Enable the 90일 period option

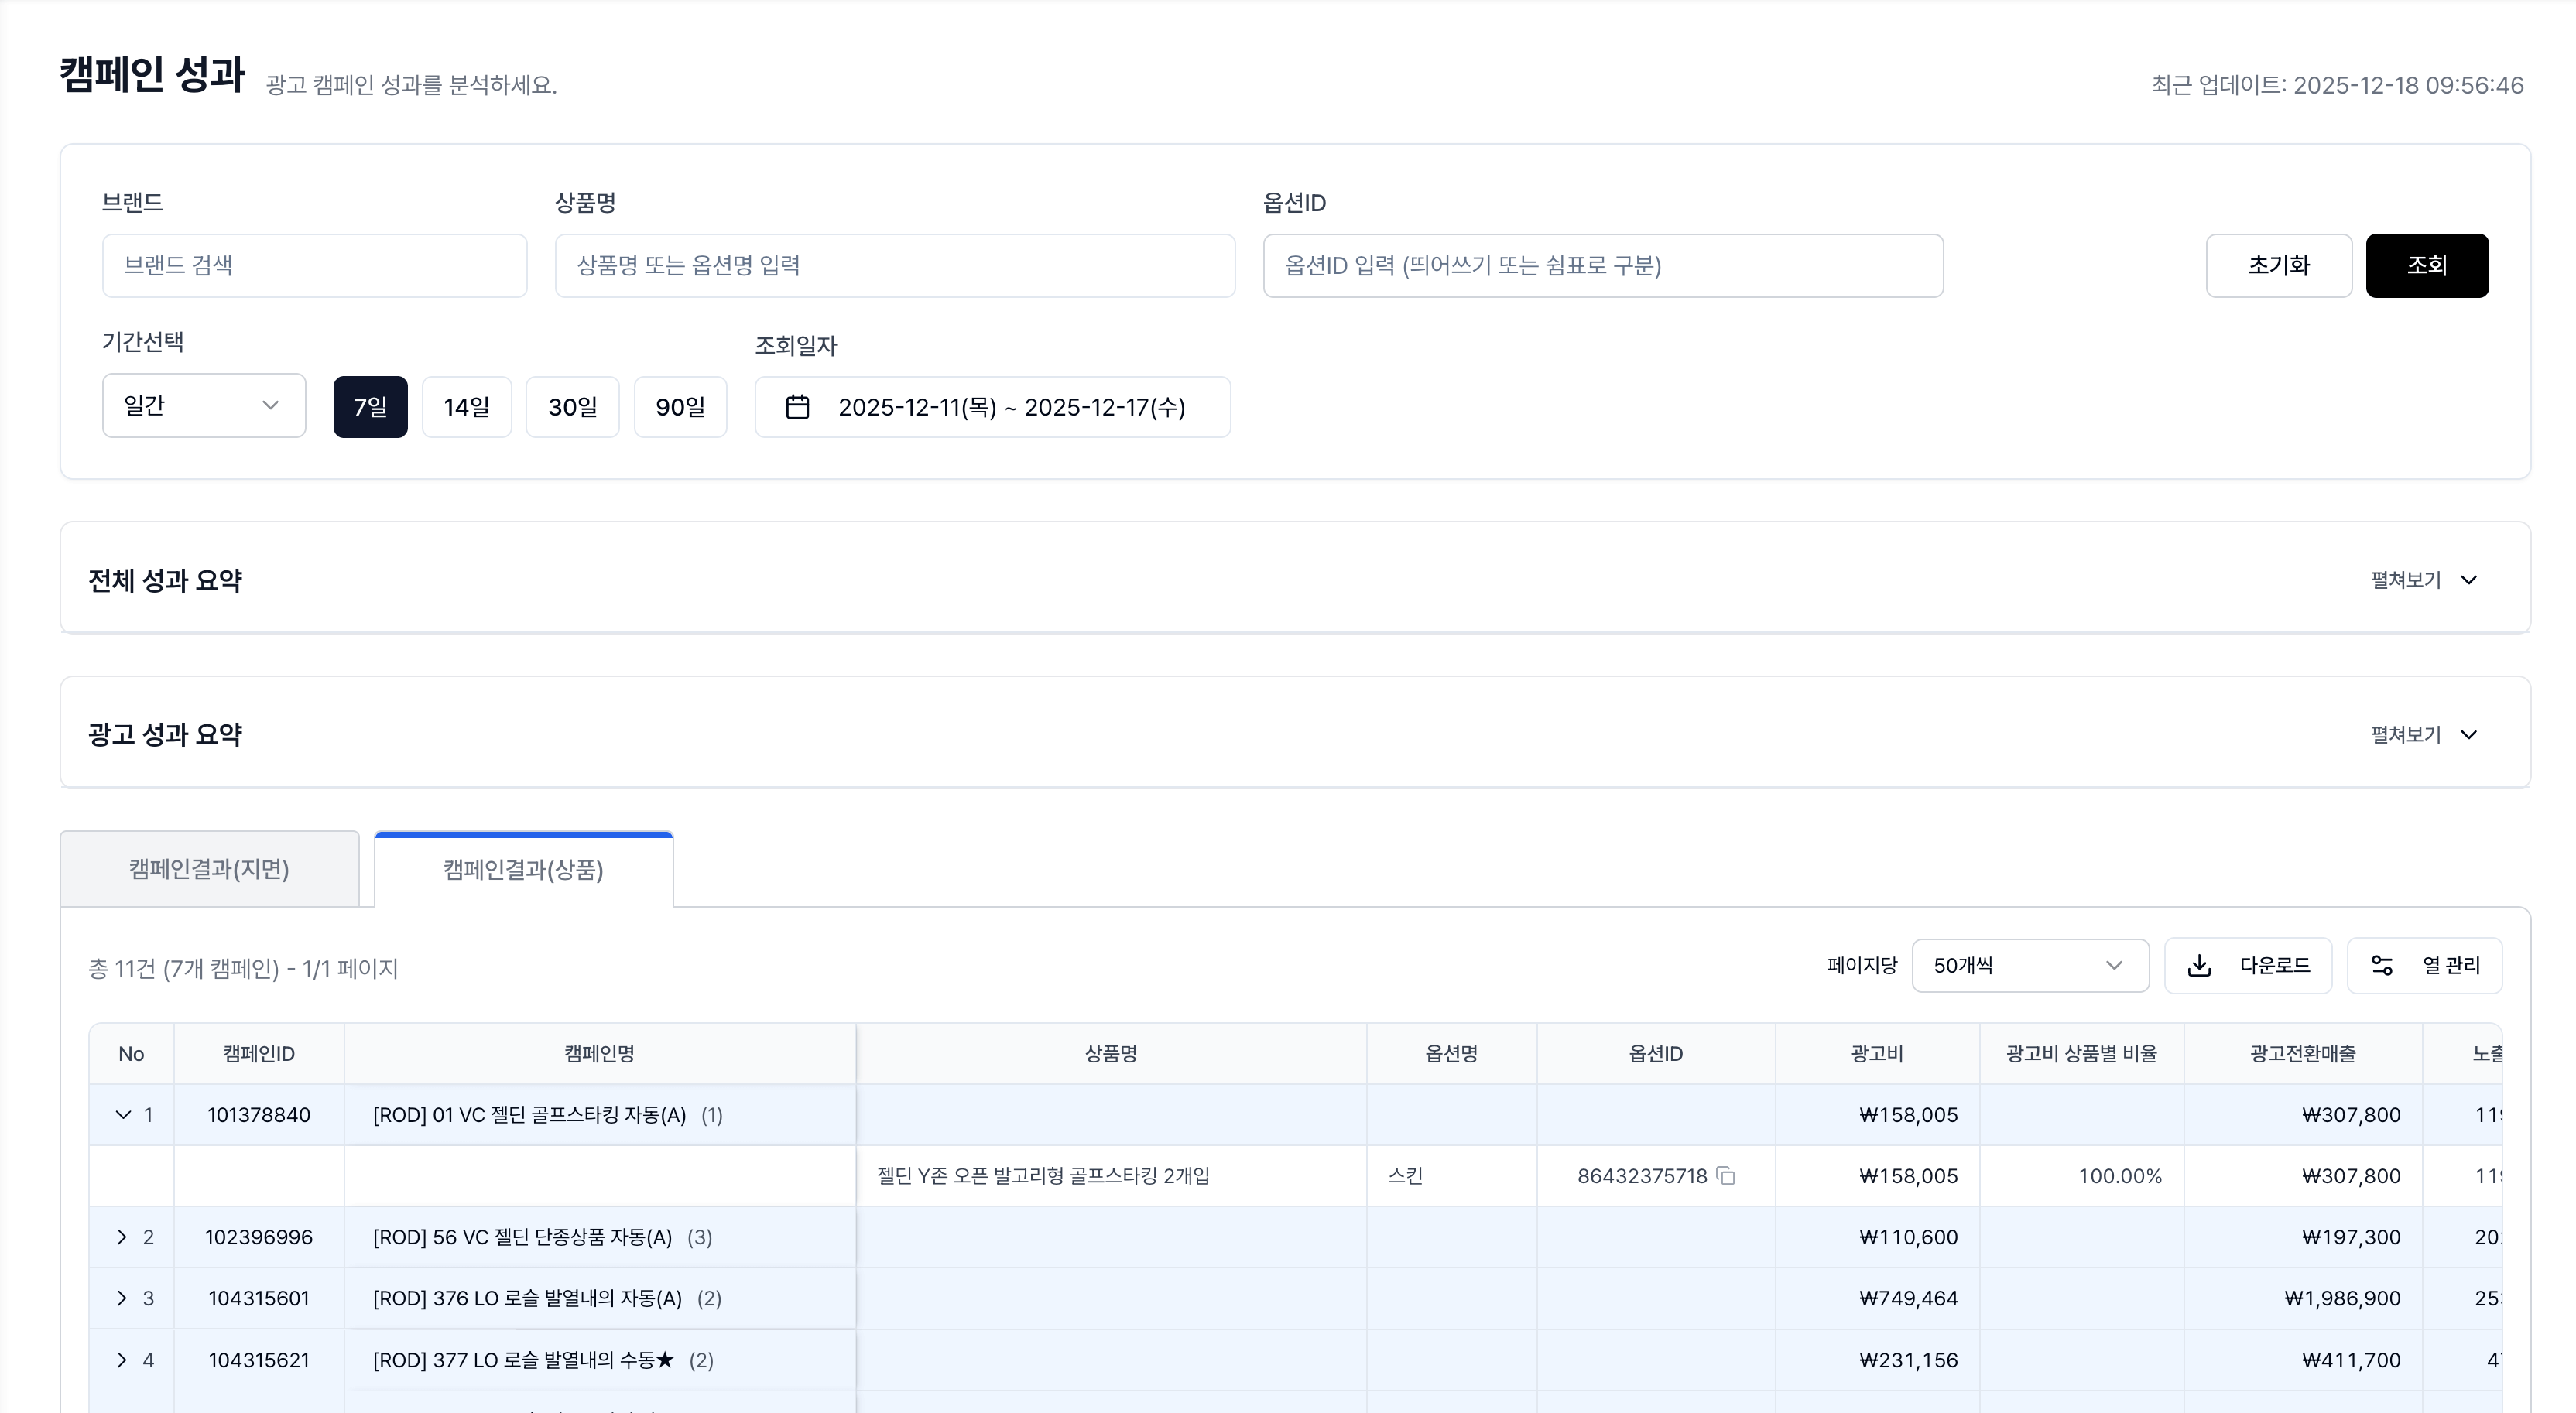pos(680,406)
